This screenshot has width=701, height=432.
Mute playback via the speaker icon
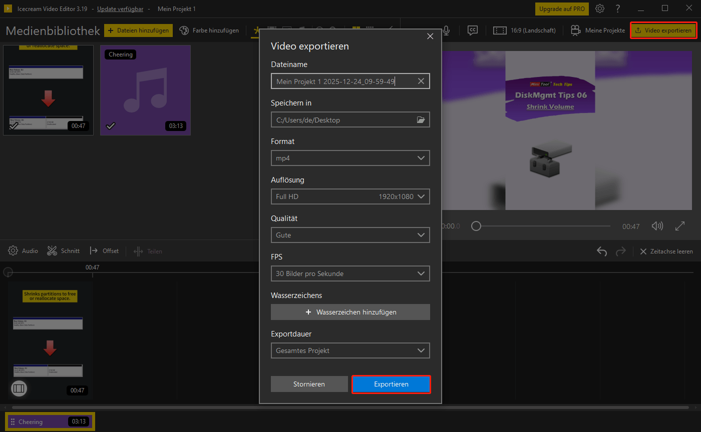(657, 226)
